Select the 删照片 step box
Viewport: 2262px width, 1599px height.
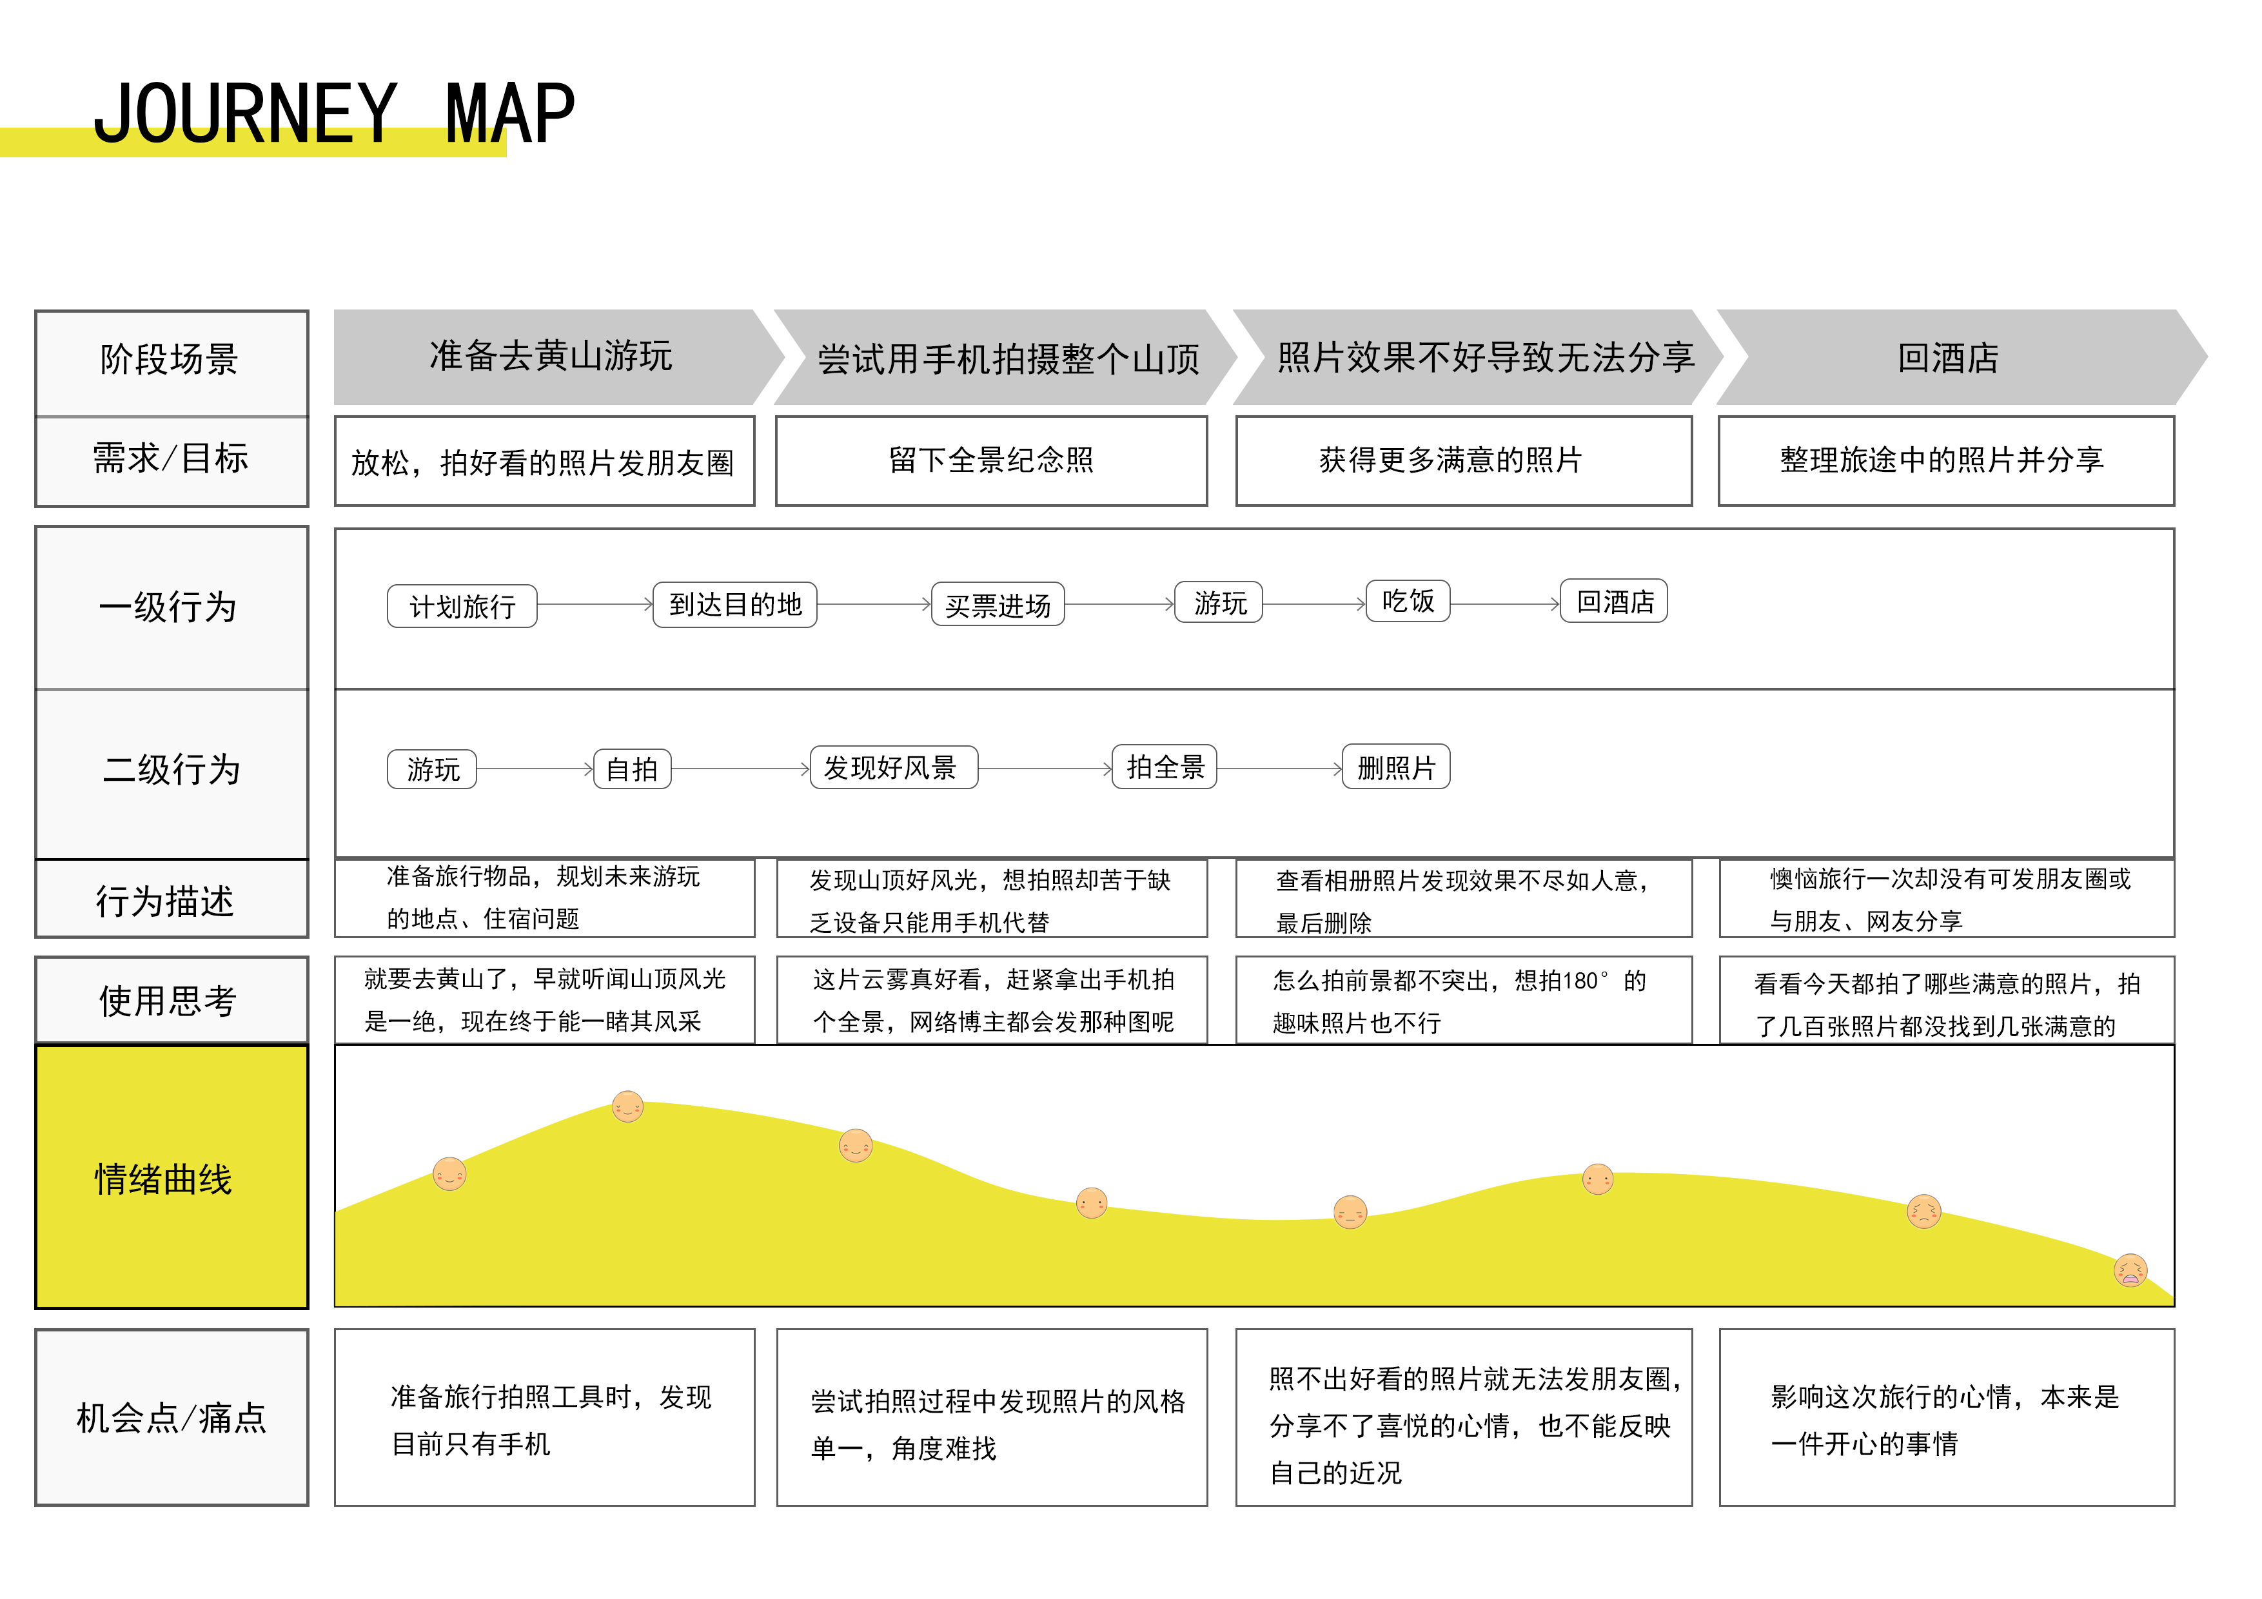pos(1395,767)
